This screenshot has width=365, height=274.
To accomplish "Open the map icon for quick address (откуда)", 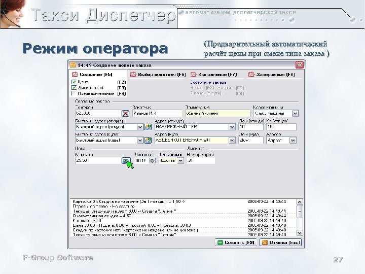I will (x=148, y=127).
